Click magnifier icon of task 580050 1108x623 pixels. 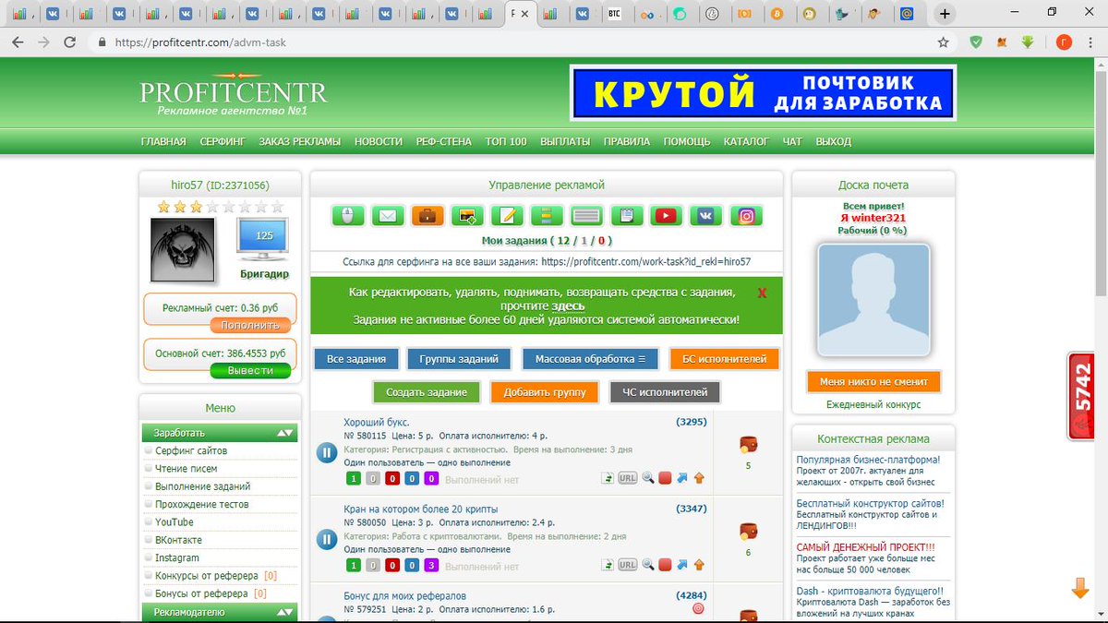tap(648, 565)
